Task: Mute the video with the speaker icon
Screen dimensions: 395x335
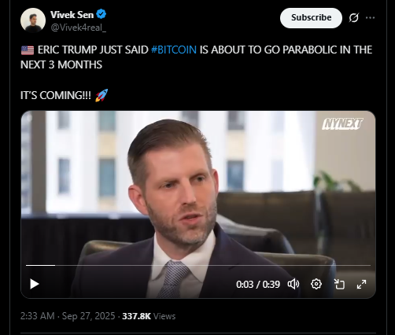Action: point(293,284)
